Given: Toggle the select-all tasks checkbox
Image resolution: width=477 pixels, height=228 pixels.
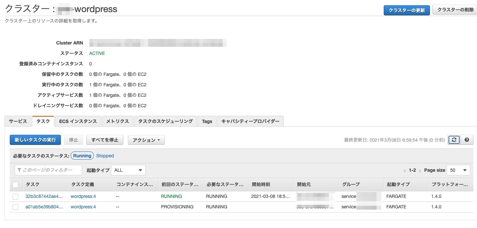Looking at the screenshot, I should click(15, 185).
